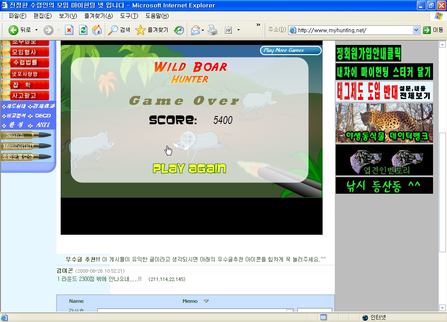447x322 pixels.
Task: Click Play Again in the game
Action: tap(189, 168)
